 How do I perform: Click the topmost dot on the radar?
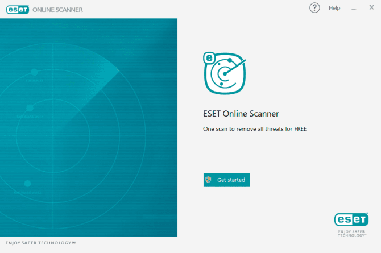[x=34, y=72]
